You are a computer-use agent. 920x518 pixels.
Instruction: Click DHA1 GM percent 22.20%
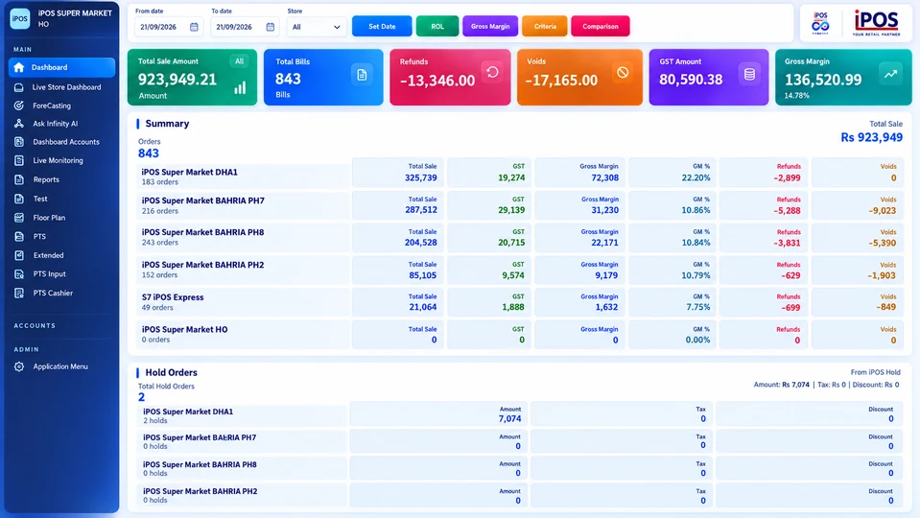click(696, 177)
